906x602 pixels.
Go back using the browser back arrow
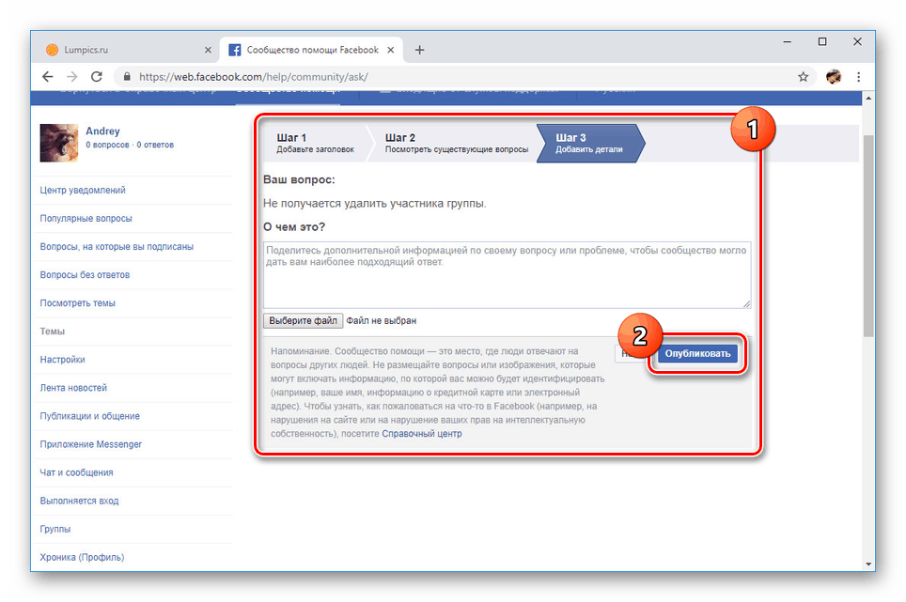tap(47, 77)
